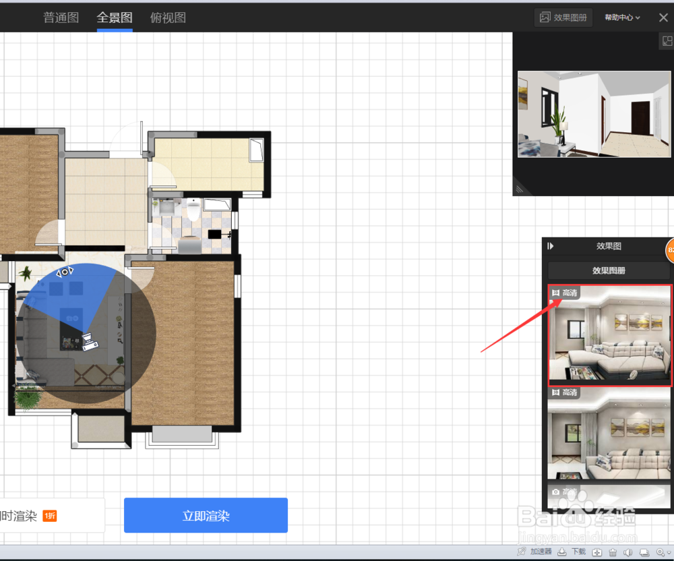The image size is (674, 561).
Task: Click the 立即渲染 button
Action: pos(206,515)
